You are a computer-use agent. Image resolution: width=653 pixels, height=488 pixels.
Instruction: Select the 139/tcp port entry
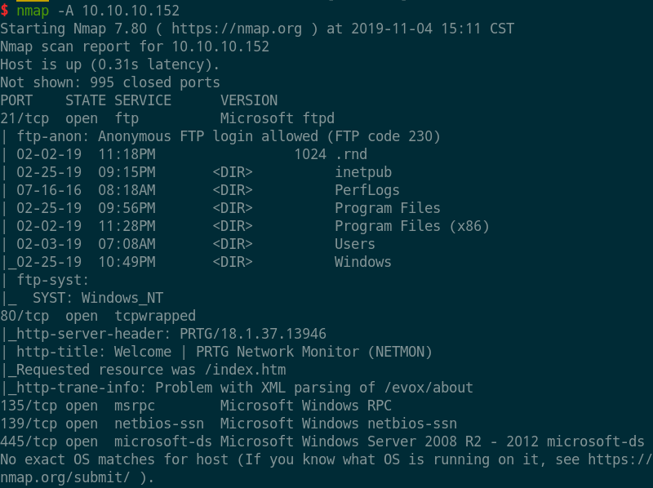(28, 424)
